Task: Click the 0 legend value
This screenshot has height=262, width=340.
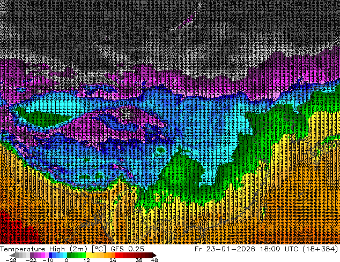Action: pos(66,260)
